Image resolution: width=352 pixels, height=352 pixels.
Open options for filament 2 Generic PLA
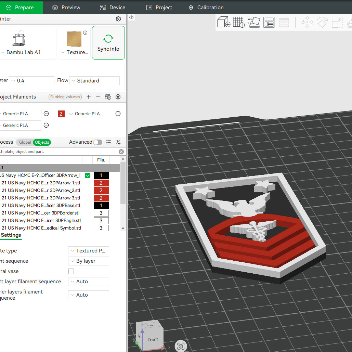coord(118,114)
